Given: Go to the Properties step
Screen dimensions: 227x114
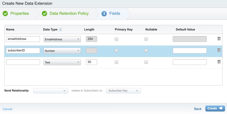Looking at the screenshot, I should coord(20,13).
